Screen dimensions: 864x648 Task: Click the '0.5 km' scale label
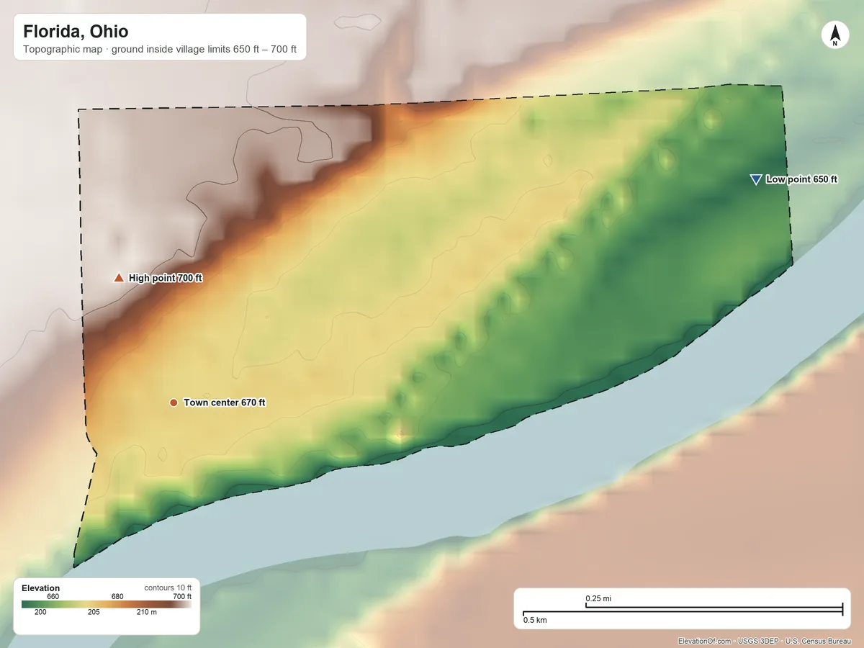tap(535, 619)
